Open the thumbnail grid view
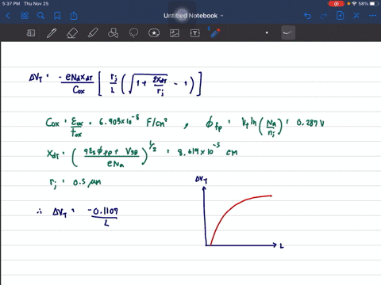 [x=25, y=16]
